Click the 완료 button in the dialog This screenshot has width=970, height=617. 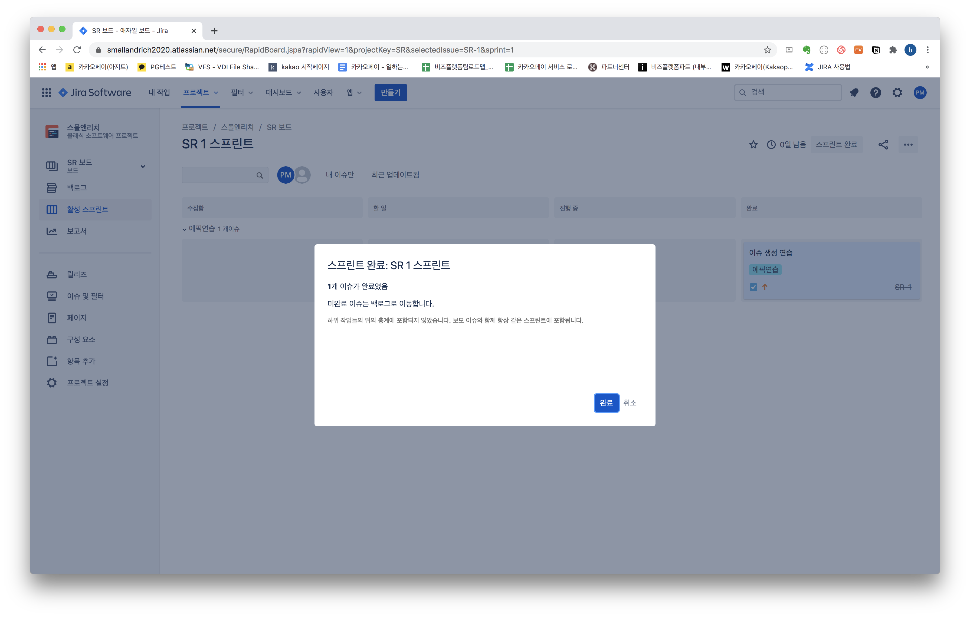pyautogui.click(x=606, y=402)
